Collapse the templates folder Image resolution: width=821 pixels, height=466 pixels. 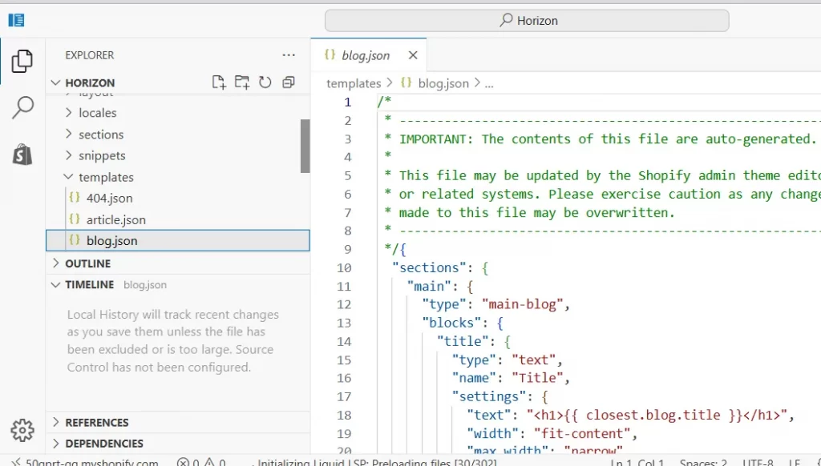pos(105,177)
